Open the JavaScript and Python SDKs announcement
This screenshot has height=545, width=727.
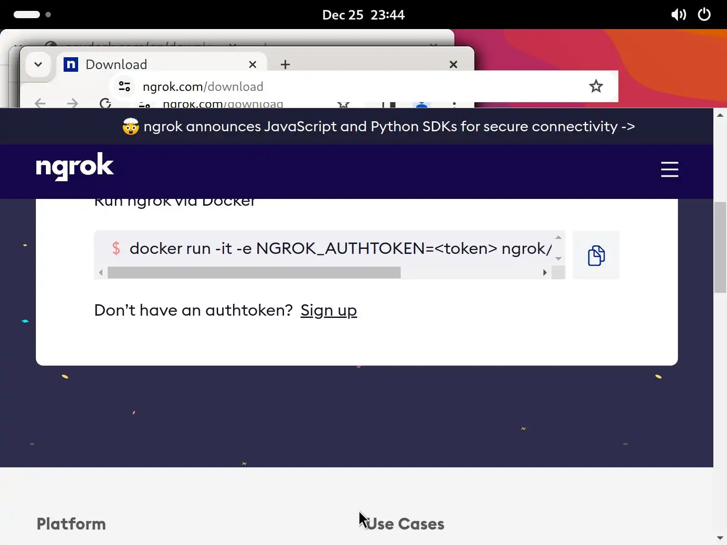(x=378, y=126)
